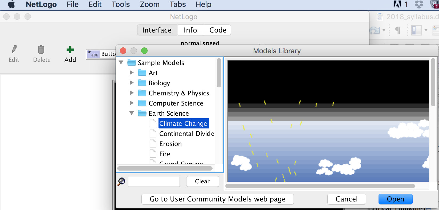
Task: Open the Zoom menu
Action: (150, 4)
